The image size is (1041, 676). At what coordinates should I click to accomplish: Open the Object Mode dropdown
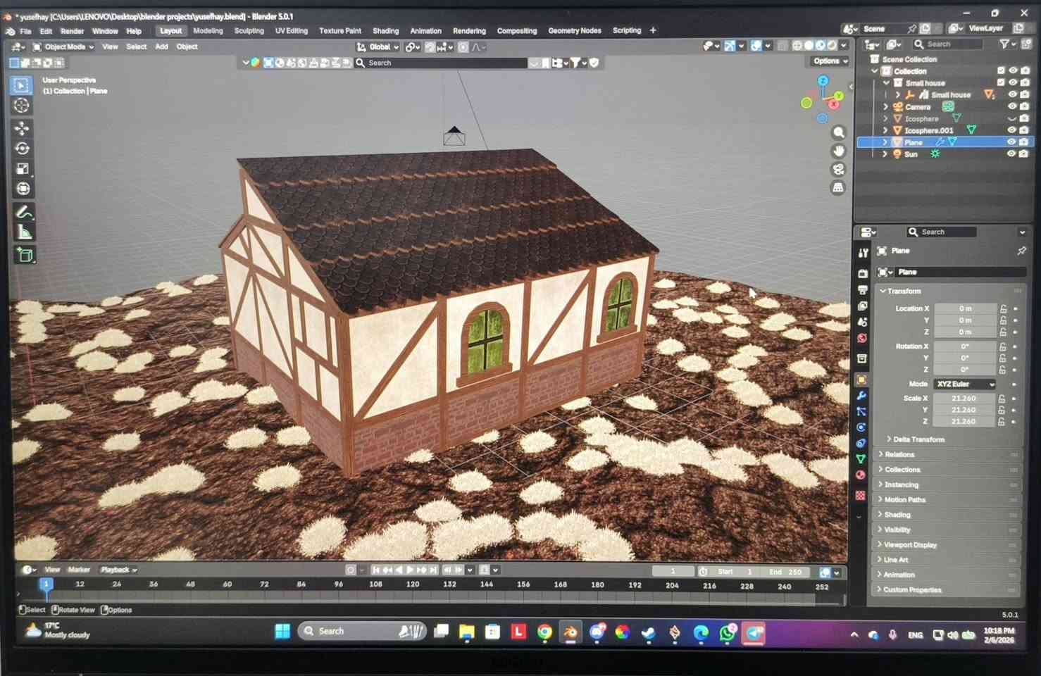65,46
